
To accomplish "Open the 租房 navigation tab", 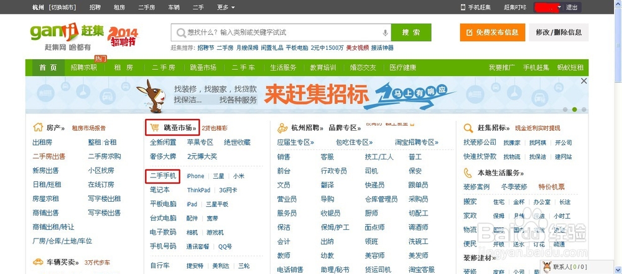I will [x=124, y=67].
